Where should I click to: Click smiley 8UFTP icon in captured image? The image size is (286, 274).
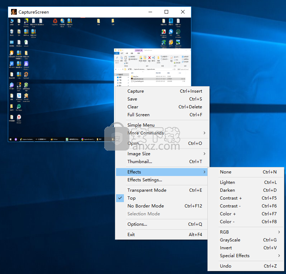pos(171,42)
